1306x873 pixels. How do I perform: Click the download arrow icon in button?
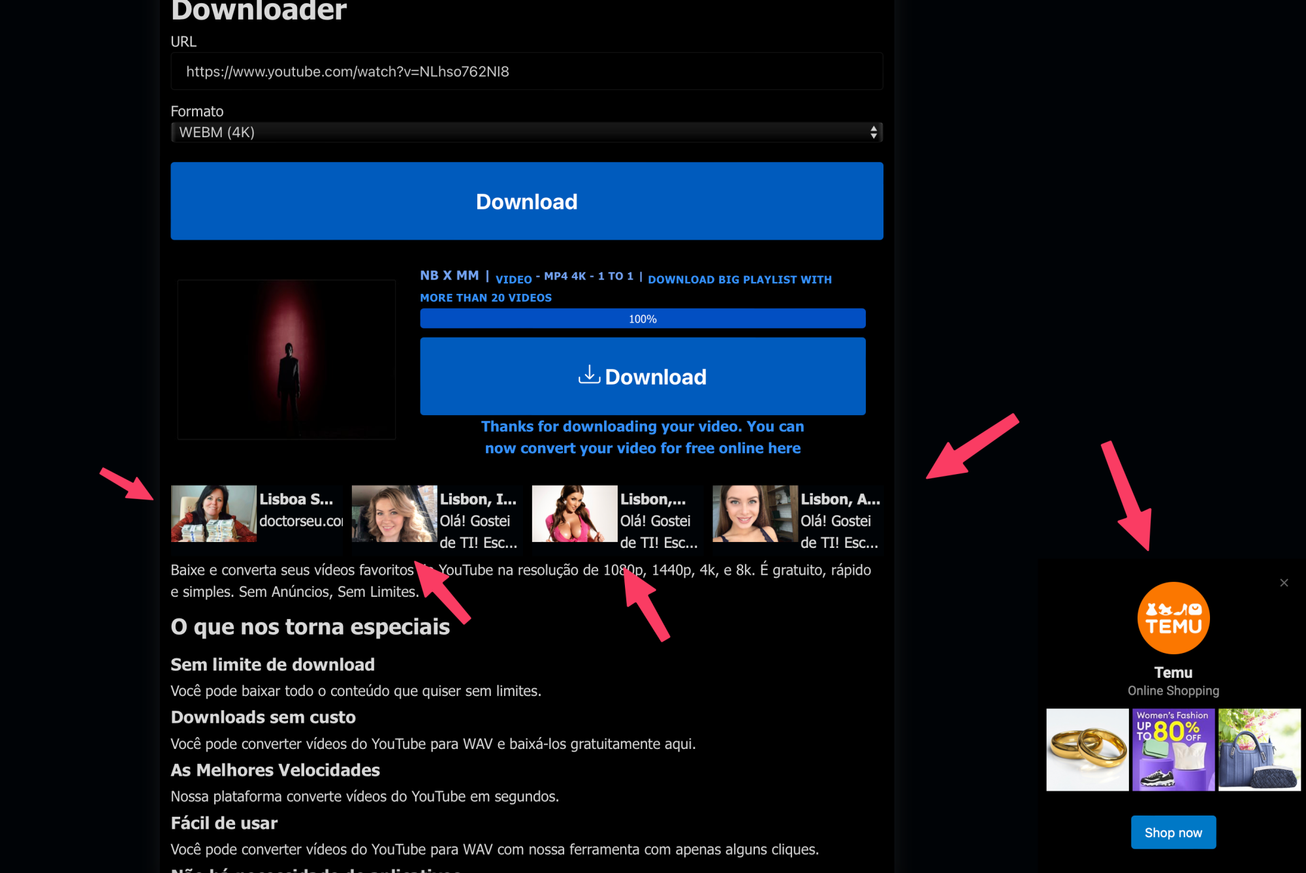coord(589,375)
